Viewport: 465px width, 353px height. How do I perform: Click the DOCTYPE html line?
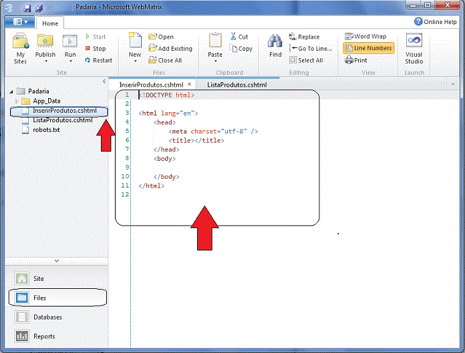click(166, 95)
